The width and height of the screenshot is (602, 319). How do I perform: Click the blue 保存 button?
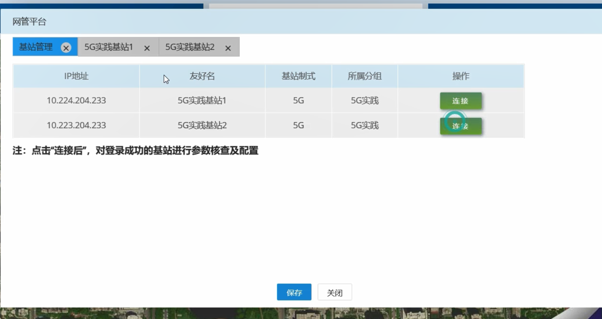point(294,292)
